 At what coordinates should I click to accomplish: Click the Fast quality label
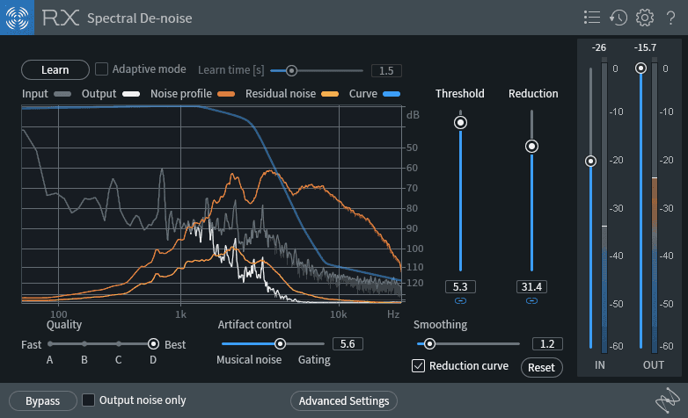tap(31, 345)
